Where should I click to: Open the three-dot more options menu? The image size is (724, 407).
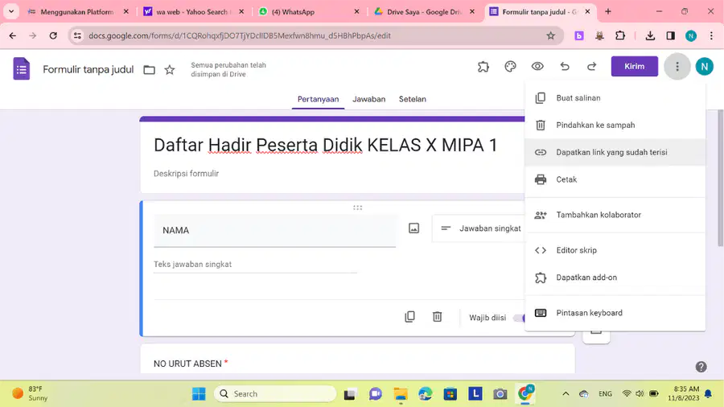pos(677,67)
